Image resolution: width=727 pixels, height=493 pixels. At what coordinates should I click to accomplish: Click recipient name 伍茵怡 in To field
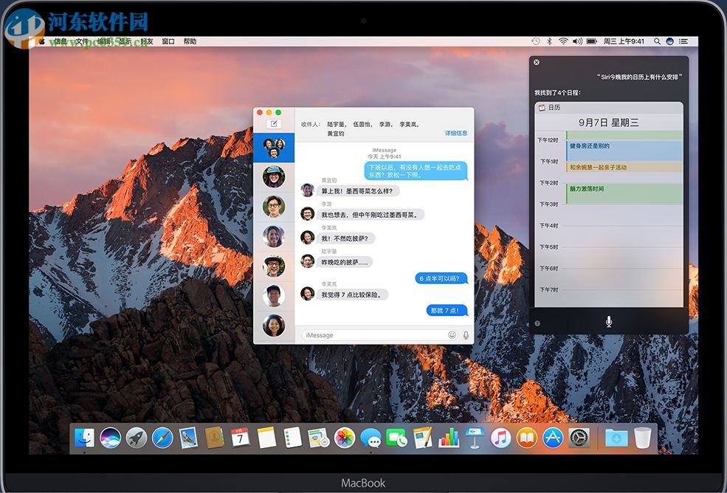pyautogui.click(x=362, y=124)
